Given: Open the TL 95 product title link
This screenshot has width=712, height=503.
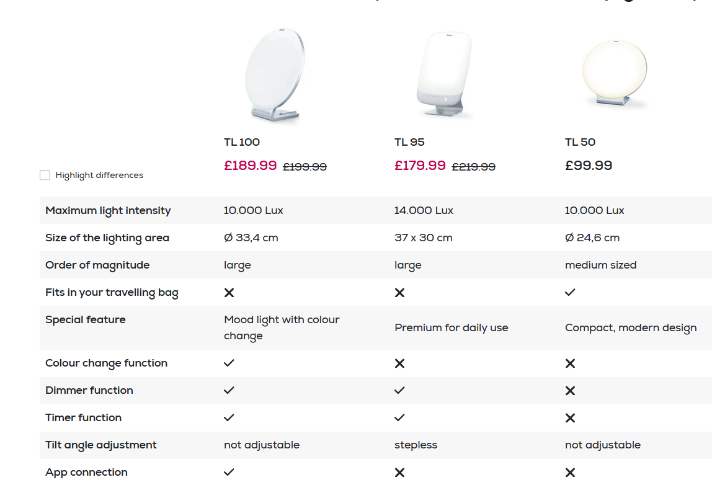Looking at the screenshot, I should (409, 142).
